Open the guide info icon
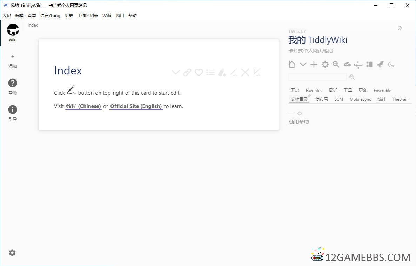The width and height of the screenshot is (416, 266). pos(13,109)
